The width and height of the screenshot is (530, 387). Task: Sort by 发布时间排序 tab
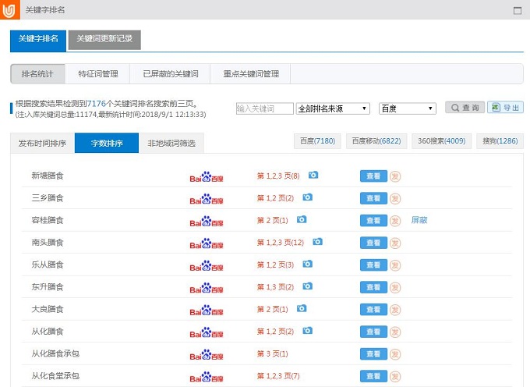[x=42, y=143]
